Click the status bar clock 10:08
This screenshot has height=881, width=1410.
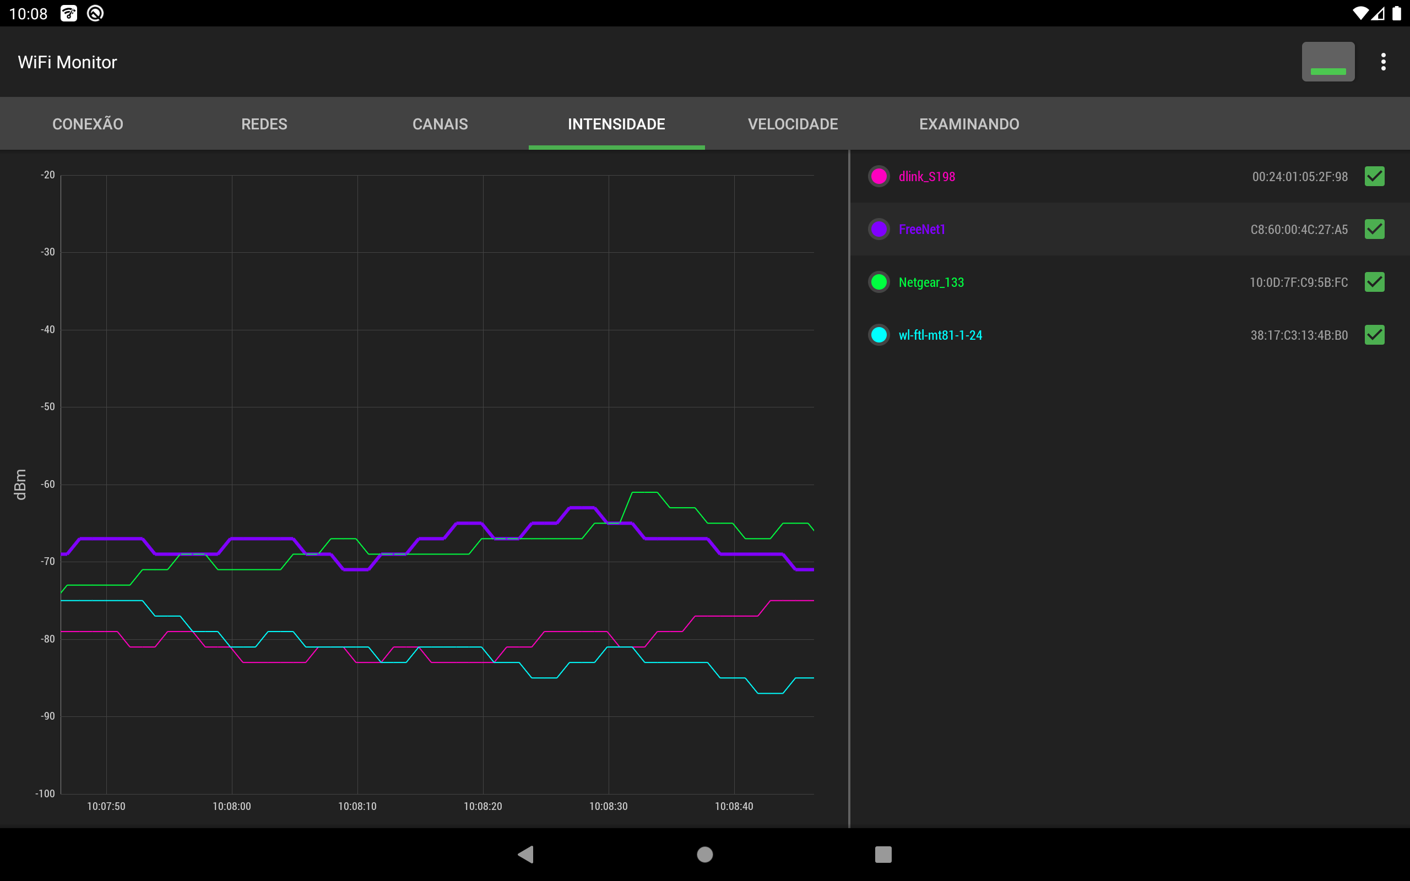28,13
